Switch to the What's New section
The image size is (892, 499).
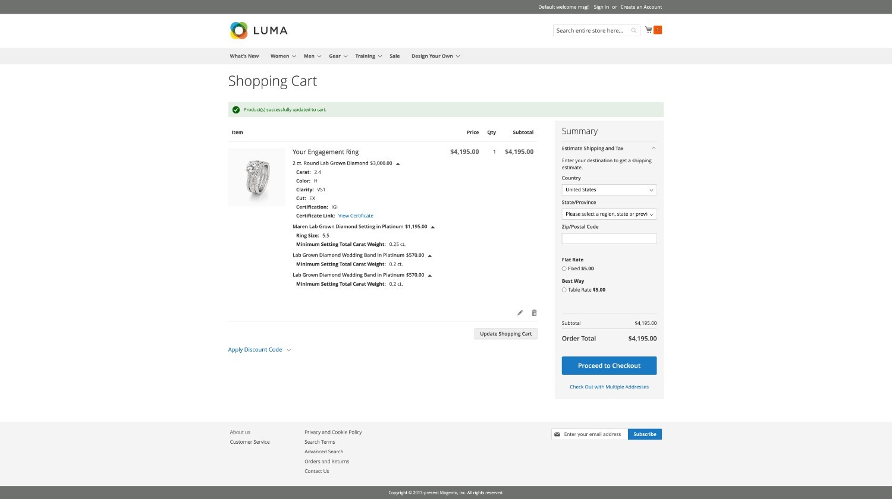coord(244,56)
